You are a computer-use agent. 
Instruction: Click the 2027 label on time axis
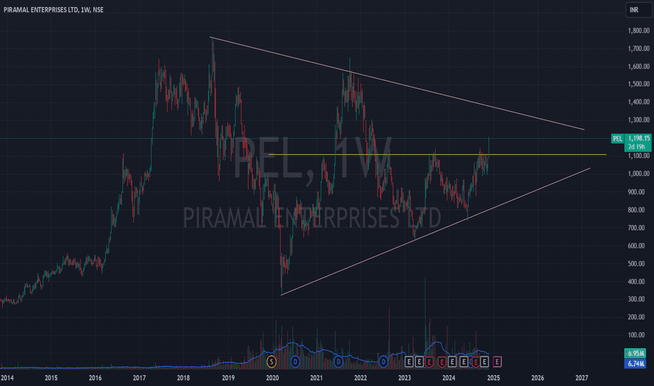click(x=582, y=378)
